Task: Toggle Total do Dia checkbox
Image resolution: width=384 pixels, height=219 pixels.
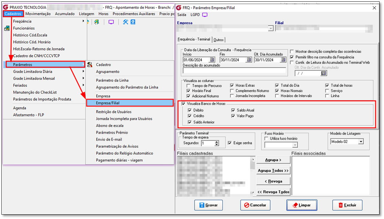Action: click(277, 86)
